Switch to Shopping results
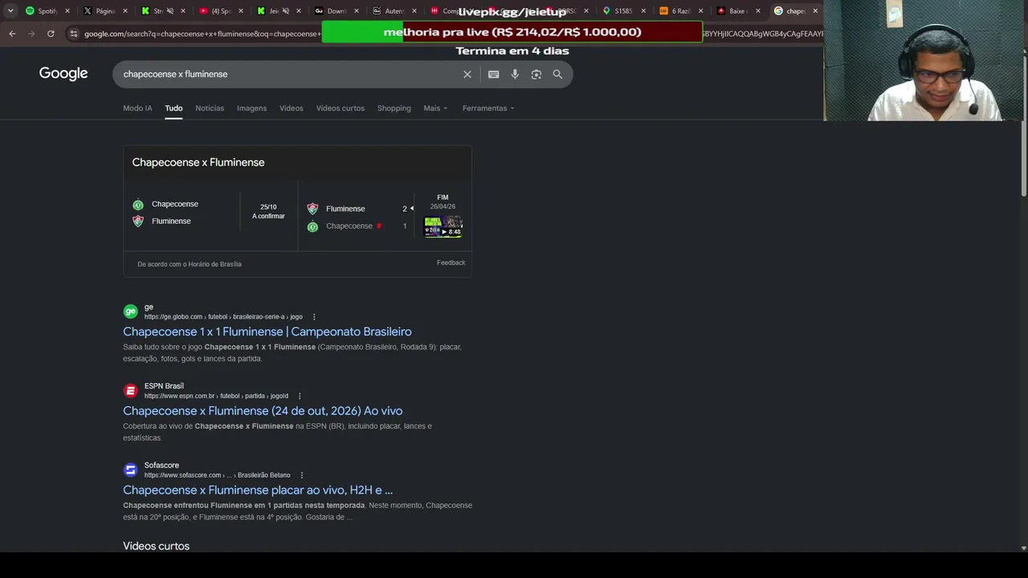The image size is (1028, 578). 394,108
